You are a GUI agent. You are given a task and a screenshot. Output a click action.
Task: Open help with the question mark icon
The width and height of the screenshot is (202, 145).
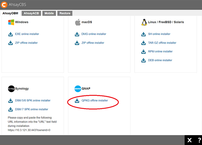tap(199, 140)
